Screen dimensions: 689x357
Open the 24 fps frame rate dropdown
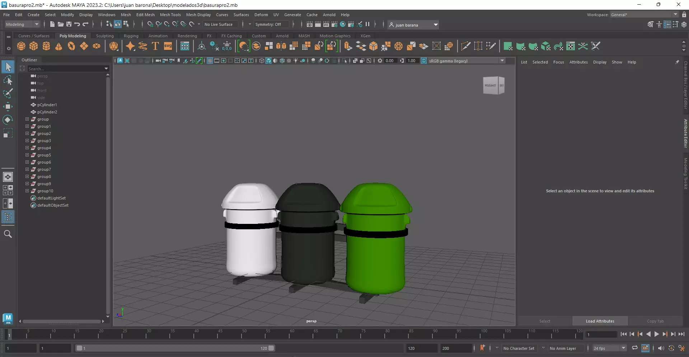click(x=609, y=348)
